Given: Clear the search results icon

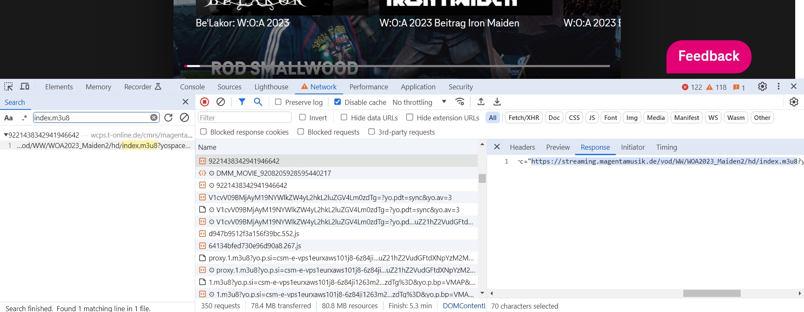Looking at the screenshot, I should click(x=184, y=118).
